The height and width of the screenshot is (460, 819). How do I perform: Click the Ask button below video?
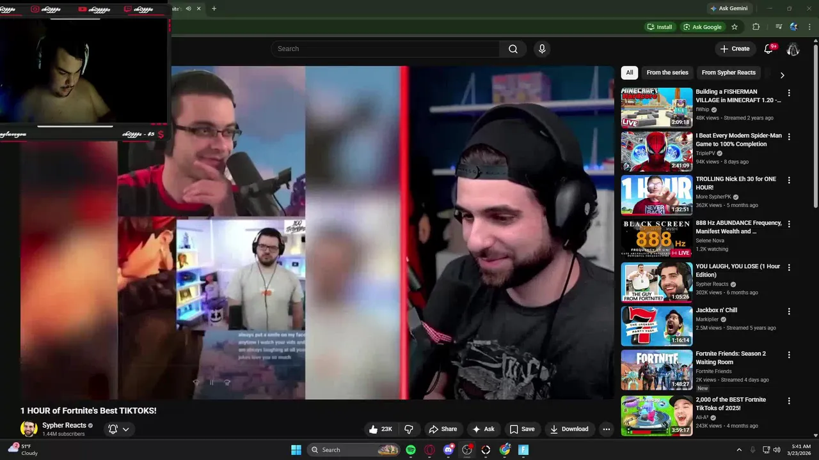[x=483, y=429]
